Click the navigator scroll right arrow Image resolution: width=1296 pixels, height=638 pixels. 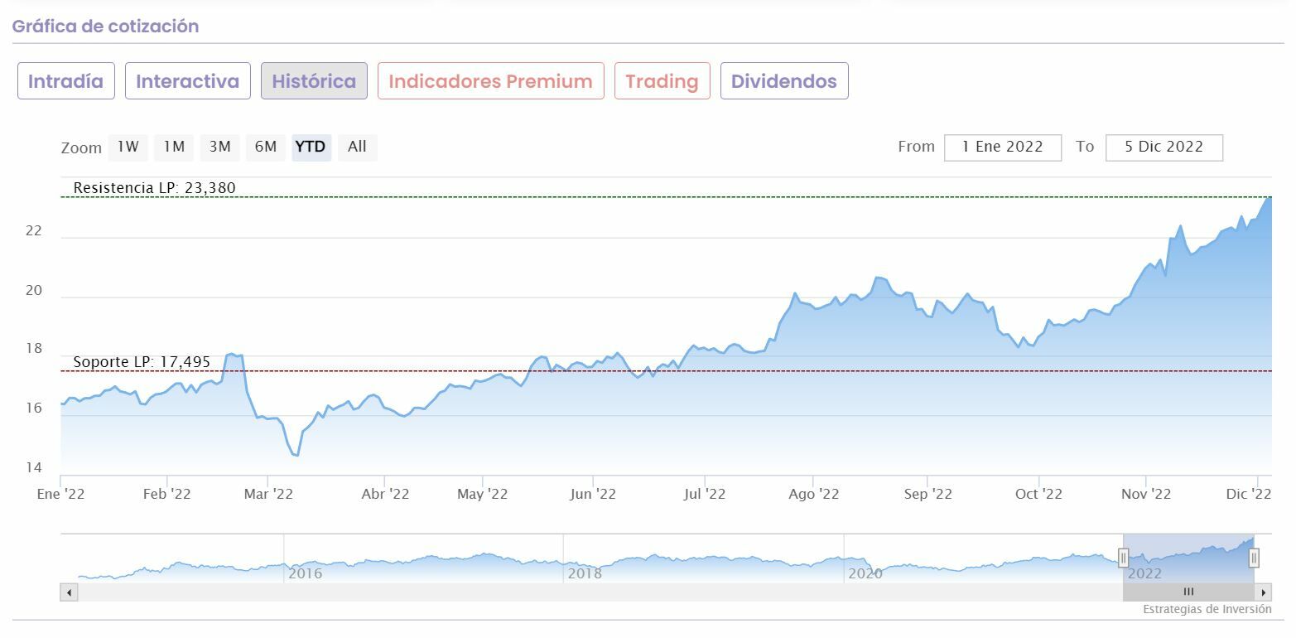point(1263,592)
